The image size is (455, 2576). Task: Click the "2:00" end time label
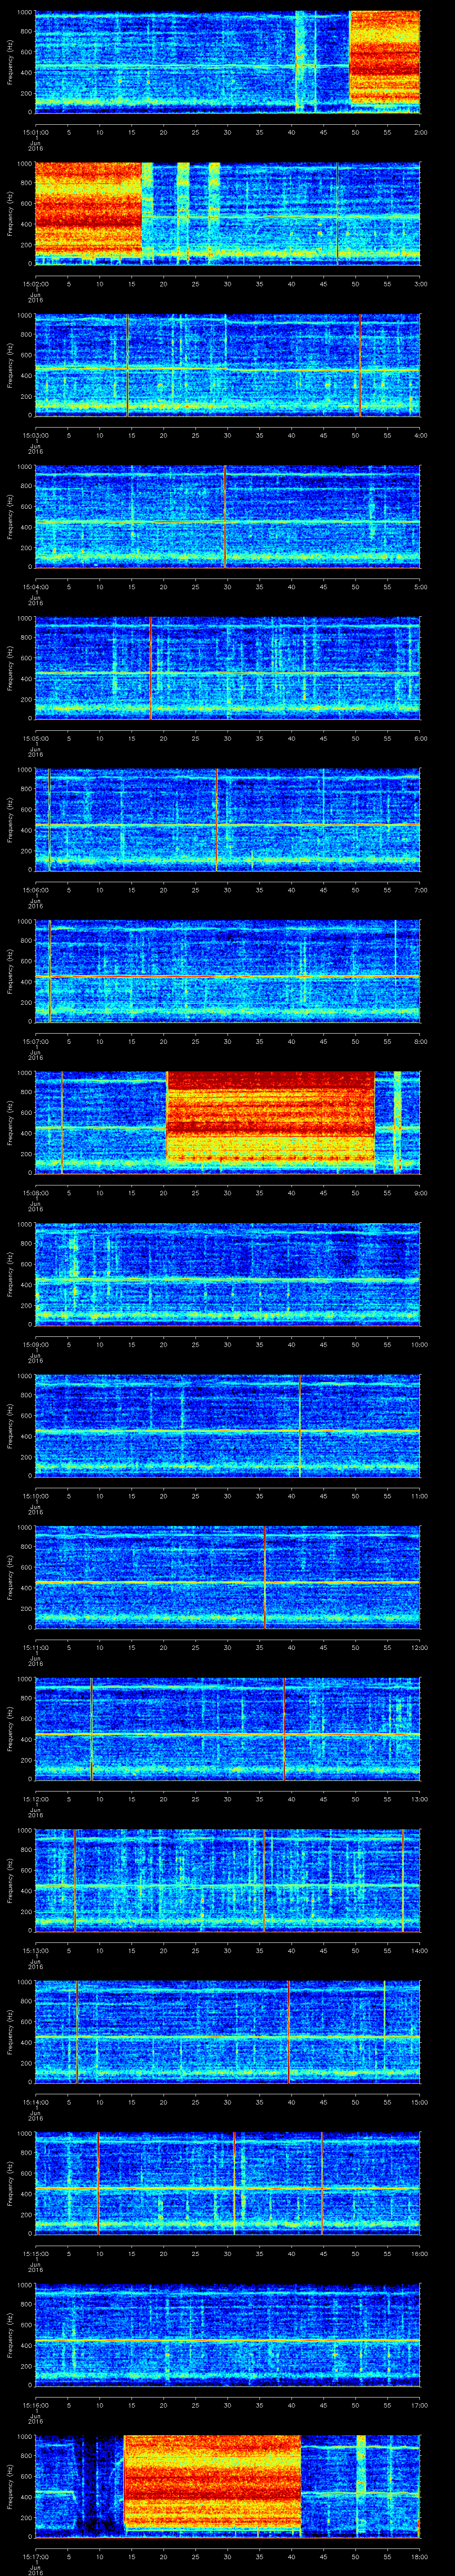[420, 131]
